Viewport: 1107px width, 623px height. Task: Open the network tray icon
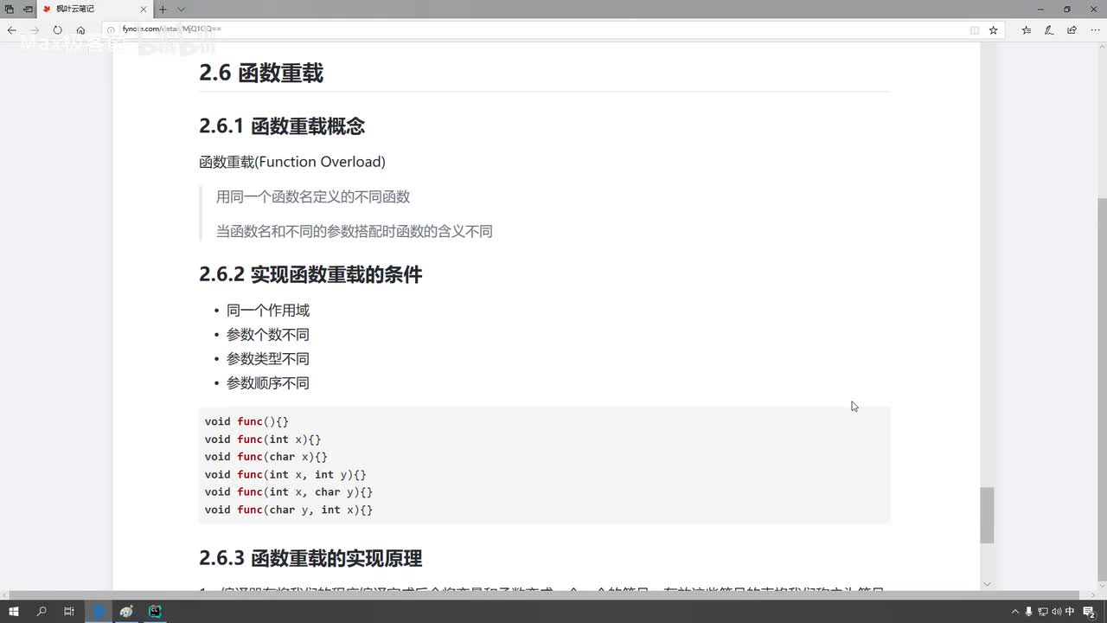(x=1043, y=611)
